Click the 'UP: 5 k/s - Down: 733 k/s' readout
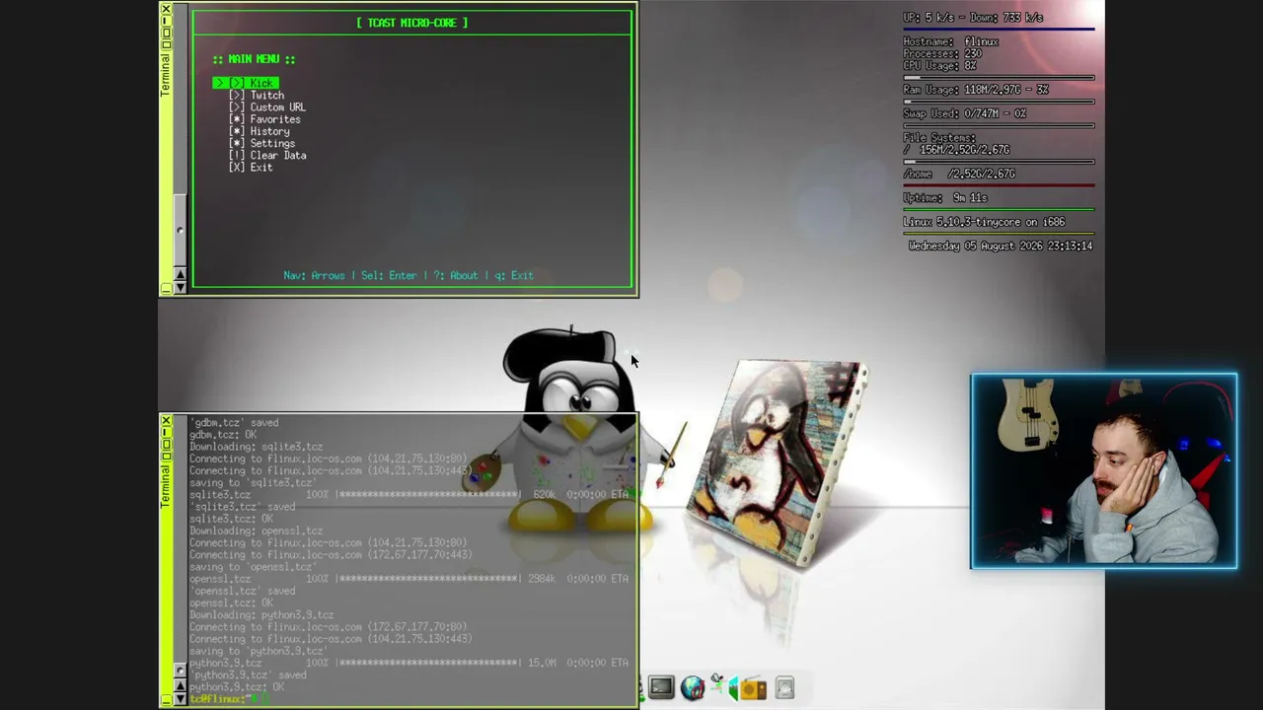This screenshot has width=1263, height=710. 973,18
